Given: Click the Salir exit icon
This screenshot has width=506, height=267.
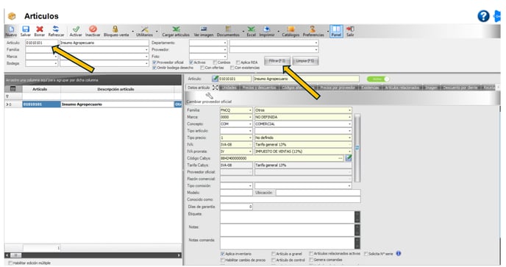Looking at the screenshot, I should coord(350,29).
